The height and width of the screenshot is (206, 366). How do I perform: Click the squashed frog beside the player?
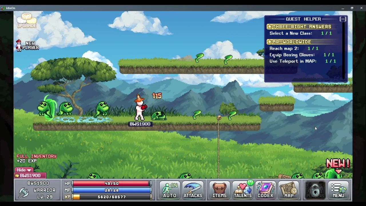click(159, 116)
